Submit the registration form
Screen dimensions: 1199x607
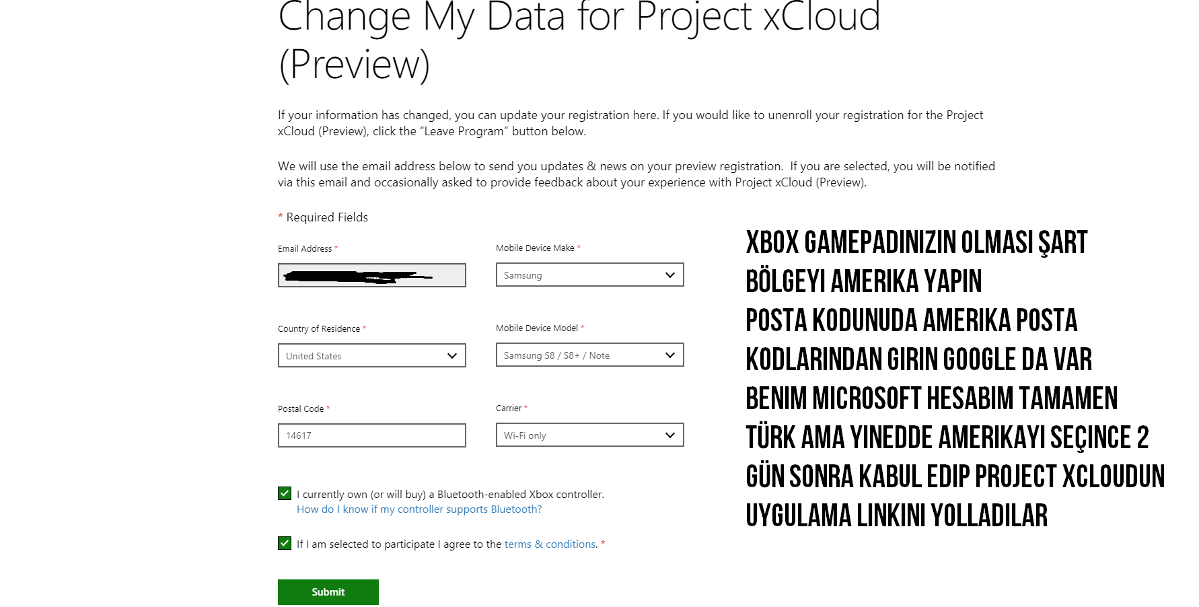[328, 592]
